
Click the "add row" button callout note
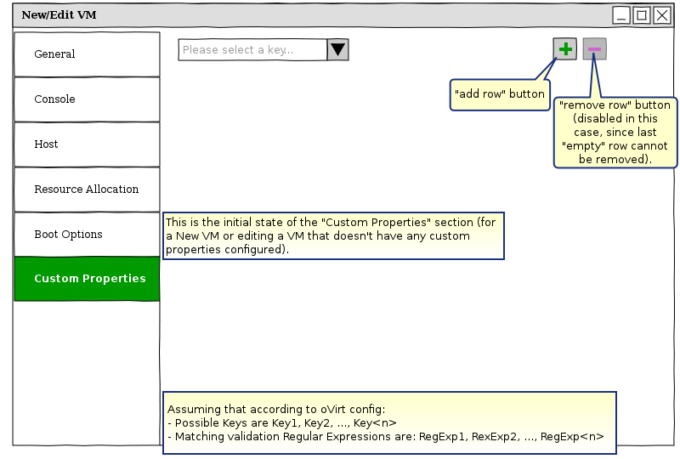pos(499,94)
